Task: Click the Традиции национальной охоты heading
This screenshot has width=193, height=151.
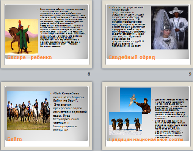Action: click(146, 139)
